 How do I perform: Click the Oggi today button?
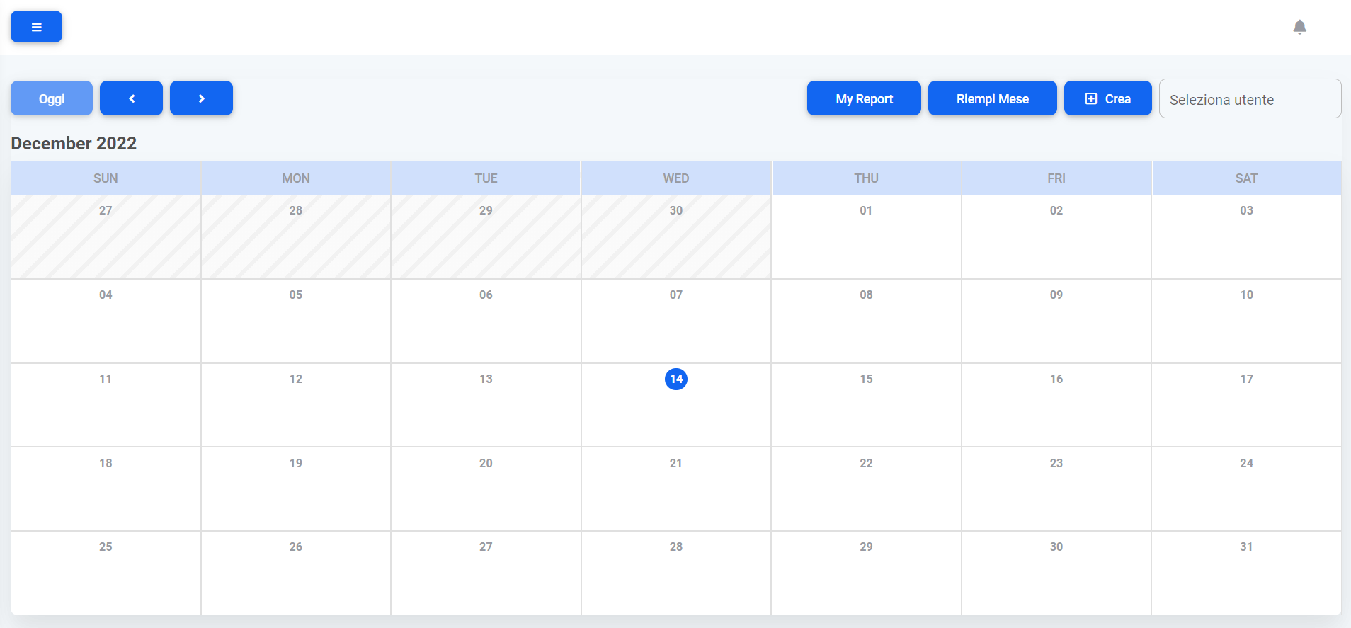click(x=52, y=98)
